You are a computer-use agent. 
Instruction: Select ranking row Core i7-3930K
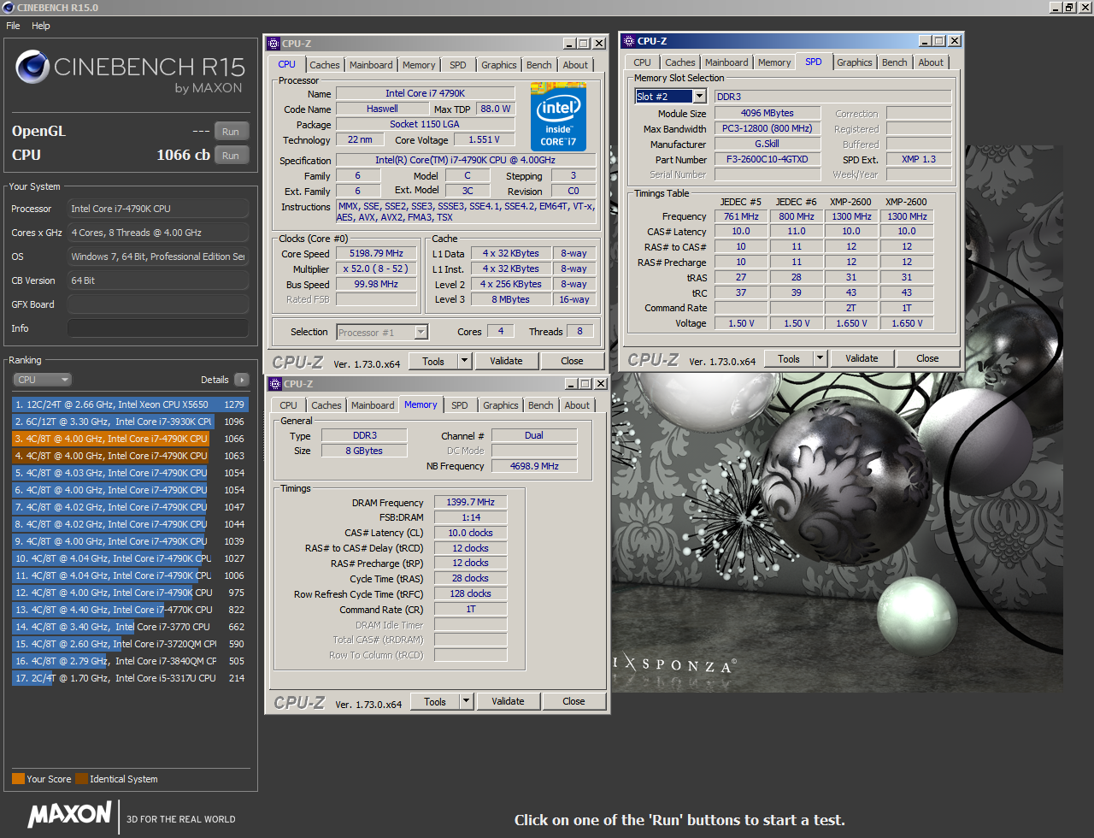[129, 422]
